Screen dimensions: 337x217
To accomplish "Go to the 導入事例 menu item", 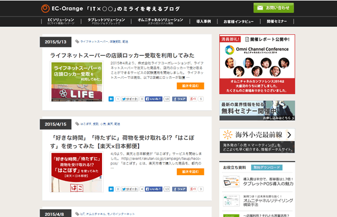I will click(203, 21).
